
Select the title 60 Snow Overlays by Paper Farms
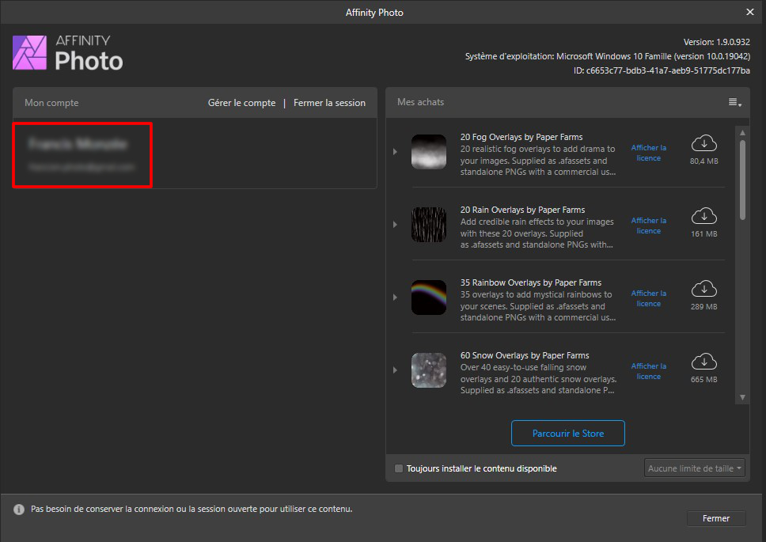524,355
